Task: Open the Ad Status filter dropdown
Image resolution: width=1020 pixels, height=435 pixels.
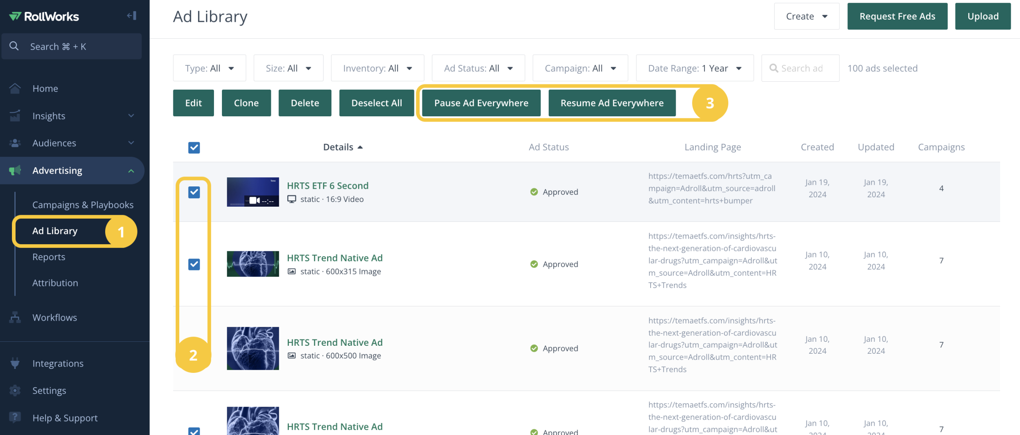Action: pyautogui.click(x=478, y=68)
